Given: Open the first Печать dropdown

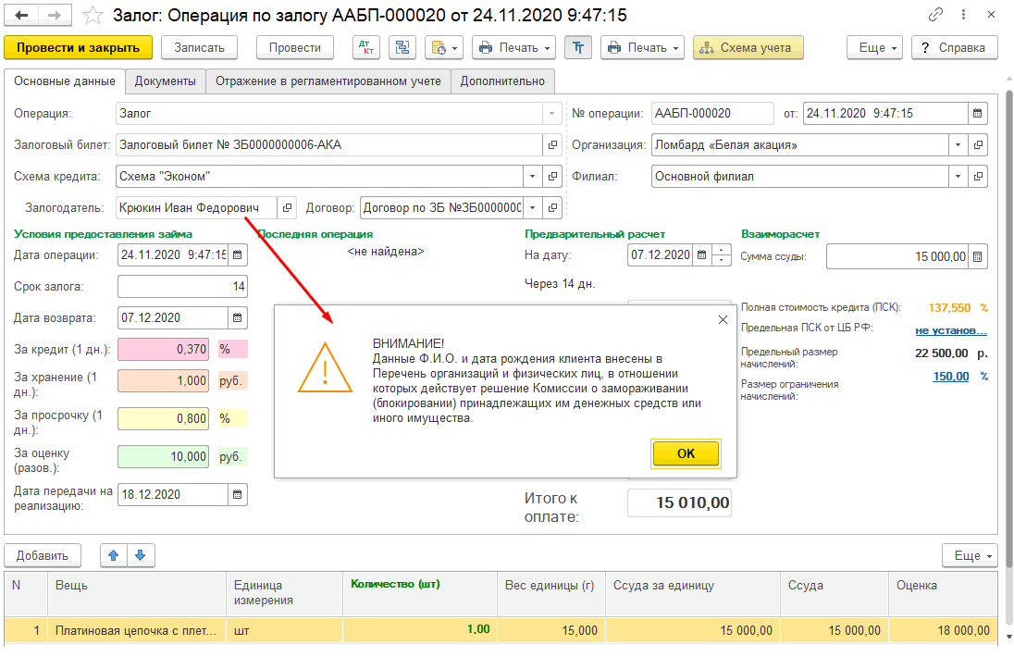Looking at the screenshot, I should (513, 48).
